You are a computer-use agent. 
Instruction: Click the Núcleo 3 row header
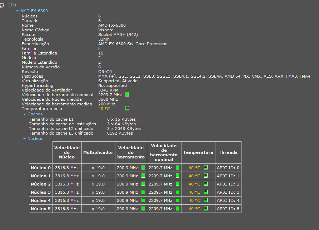pyautogui.click(x=41, y=192)
